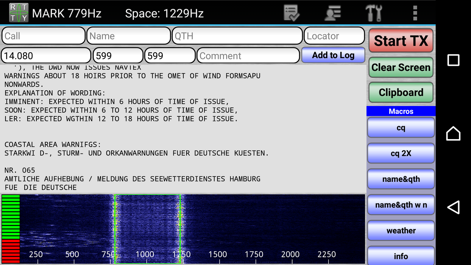Click the Macros header label
The height and width of the screenshot is (265, 471).
[401, 111]
